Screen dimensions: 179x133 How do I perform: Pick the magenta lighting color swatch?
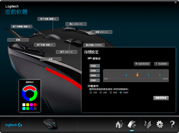pos(31,105)
